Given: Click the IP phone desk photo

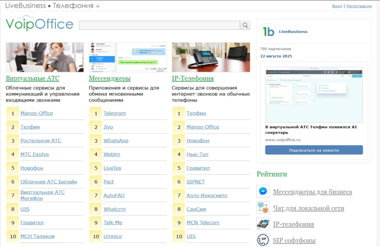Looking at the screenshot, I should click(x=211, y=57).
